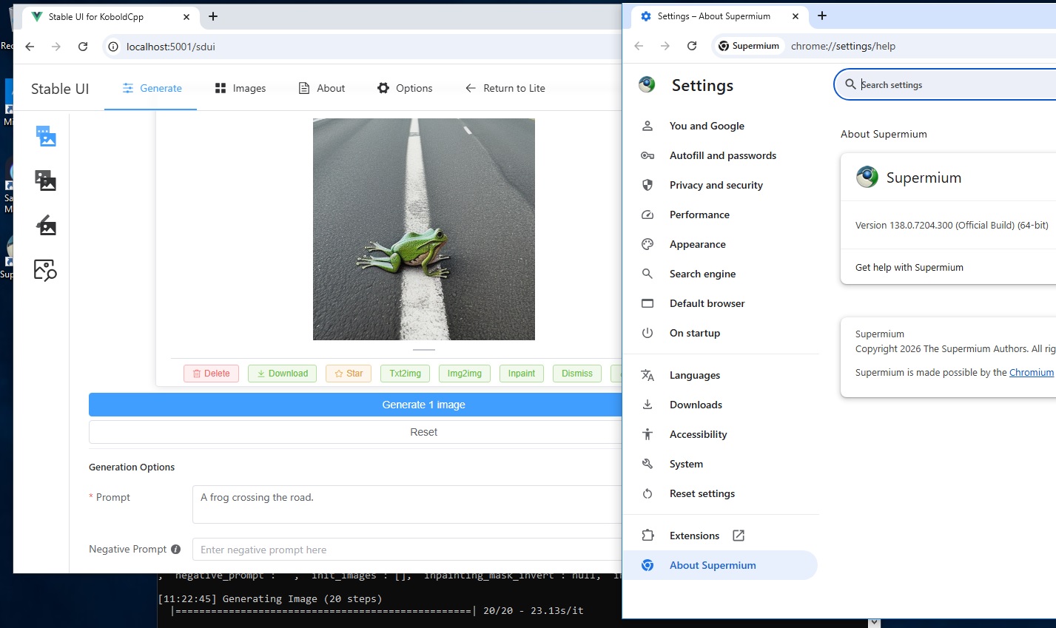1056x628 pixels.
Task: Send the image to Inpaint
Action: (522, 374)
